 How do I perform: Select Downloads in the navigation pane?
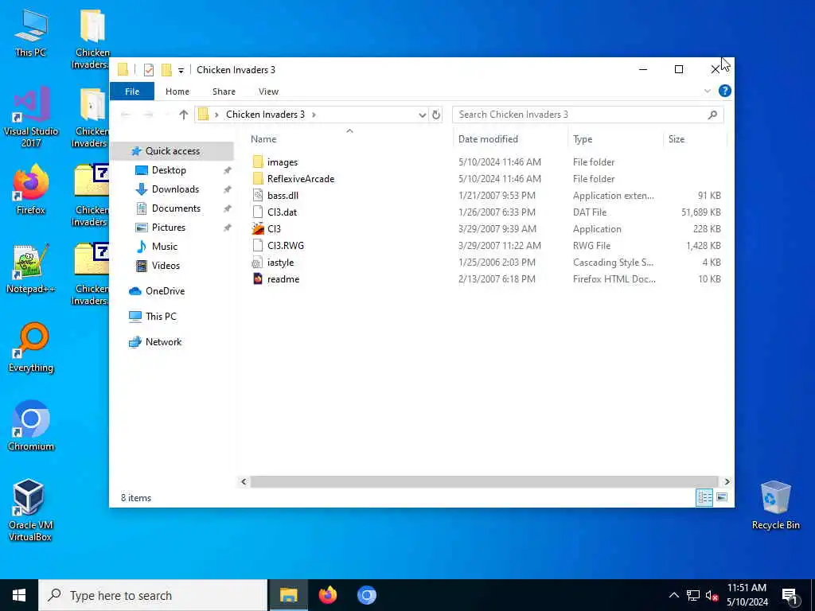click(x=175, y=189)
